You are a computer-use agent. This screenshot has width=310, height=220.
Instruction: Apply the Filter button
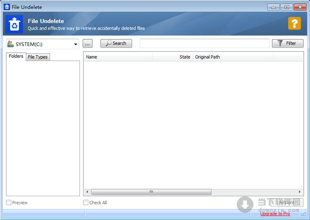(288, 43)
